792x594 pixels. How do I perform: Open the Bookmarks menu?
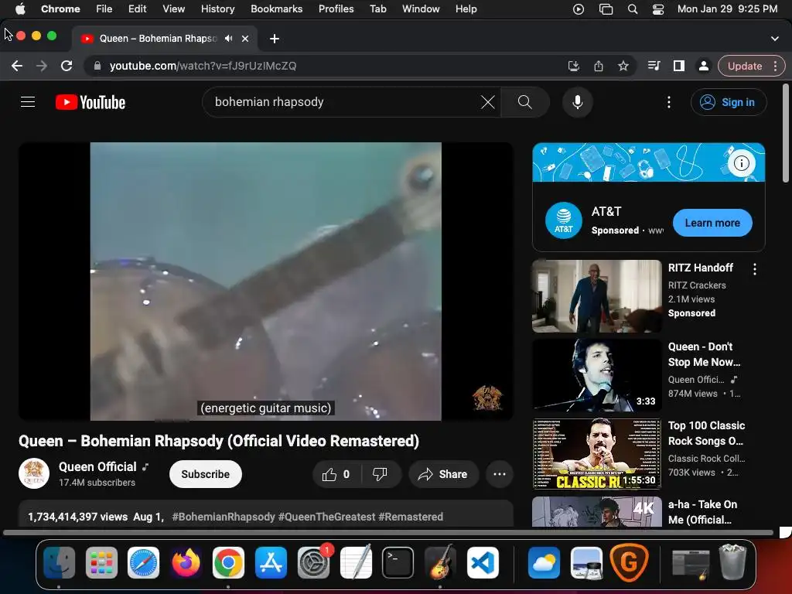point(276,9)
